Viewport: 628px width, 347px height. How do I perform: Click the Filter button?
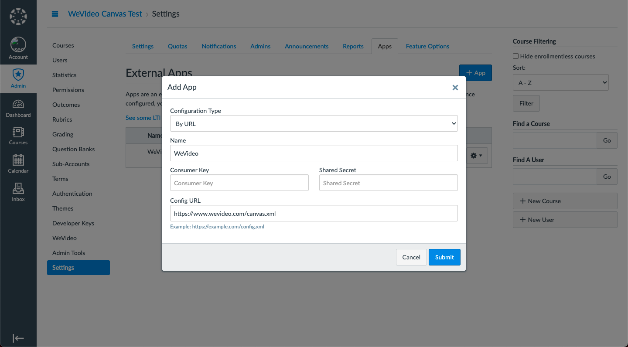pyautogui.click(x=526, y=103)
